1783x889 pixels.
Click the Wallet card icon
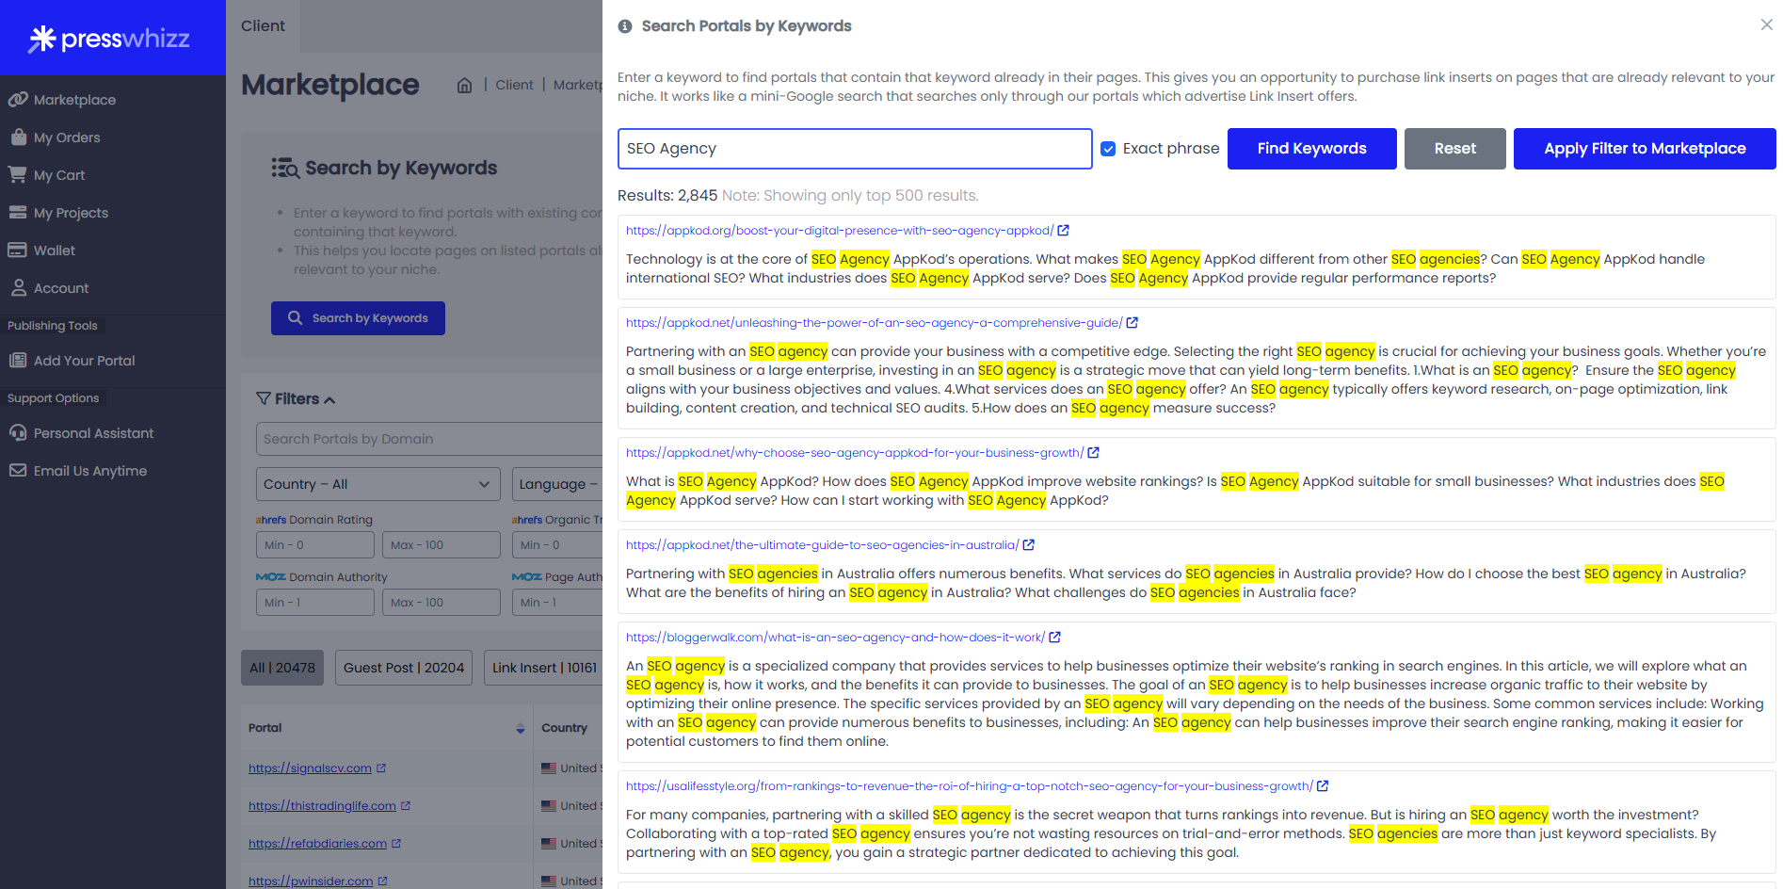(18, 250)
